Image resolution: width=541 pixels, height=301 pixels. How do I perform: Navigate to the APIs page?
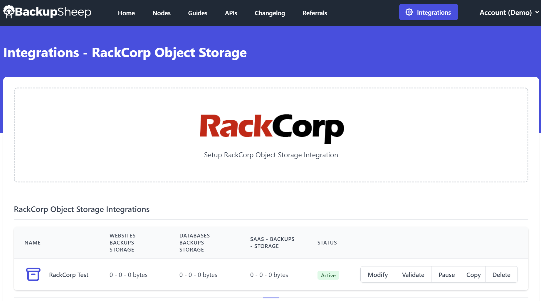pyautogui.click(x=231, y=13)
